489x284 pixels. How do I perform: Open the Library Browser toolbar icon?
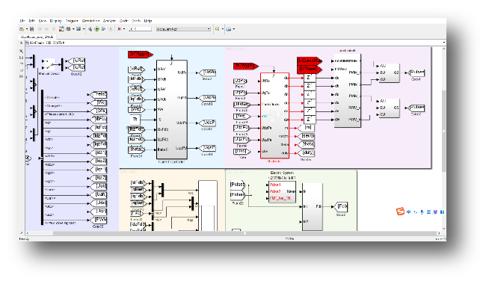(x=61, y=29)
